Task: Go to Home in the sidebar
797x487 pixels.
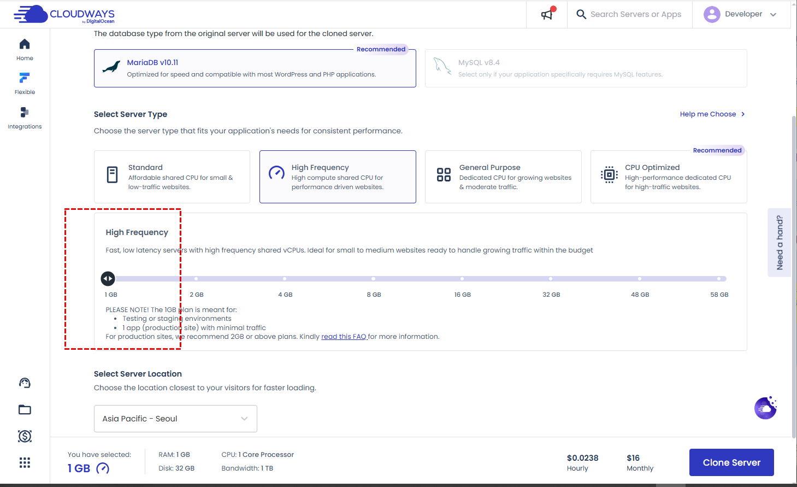Action: tap(25, 50)
